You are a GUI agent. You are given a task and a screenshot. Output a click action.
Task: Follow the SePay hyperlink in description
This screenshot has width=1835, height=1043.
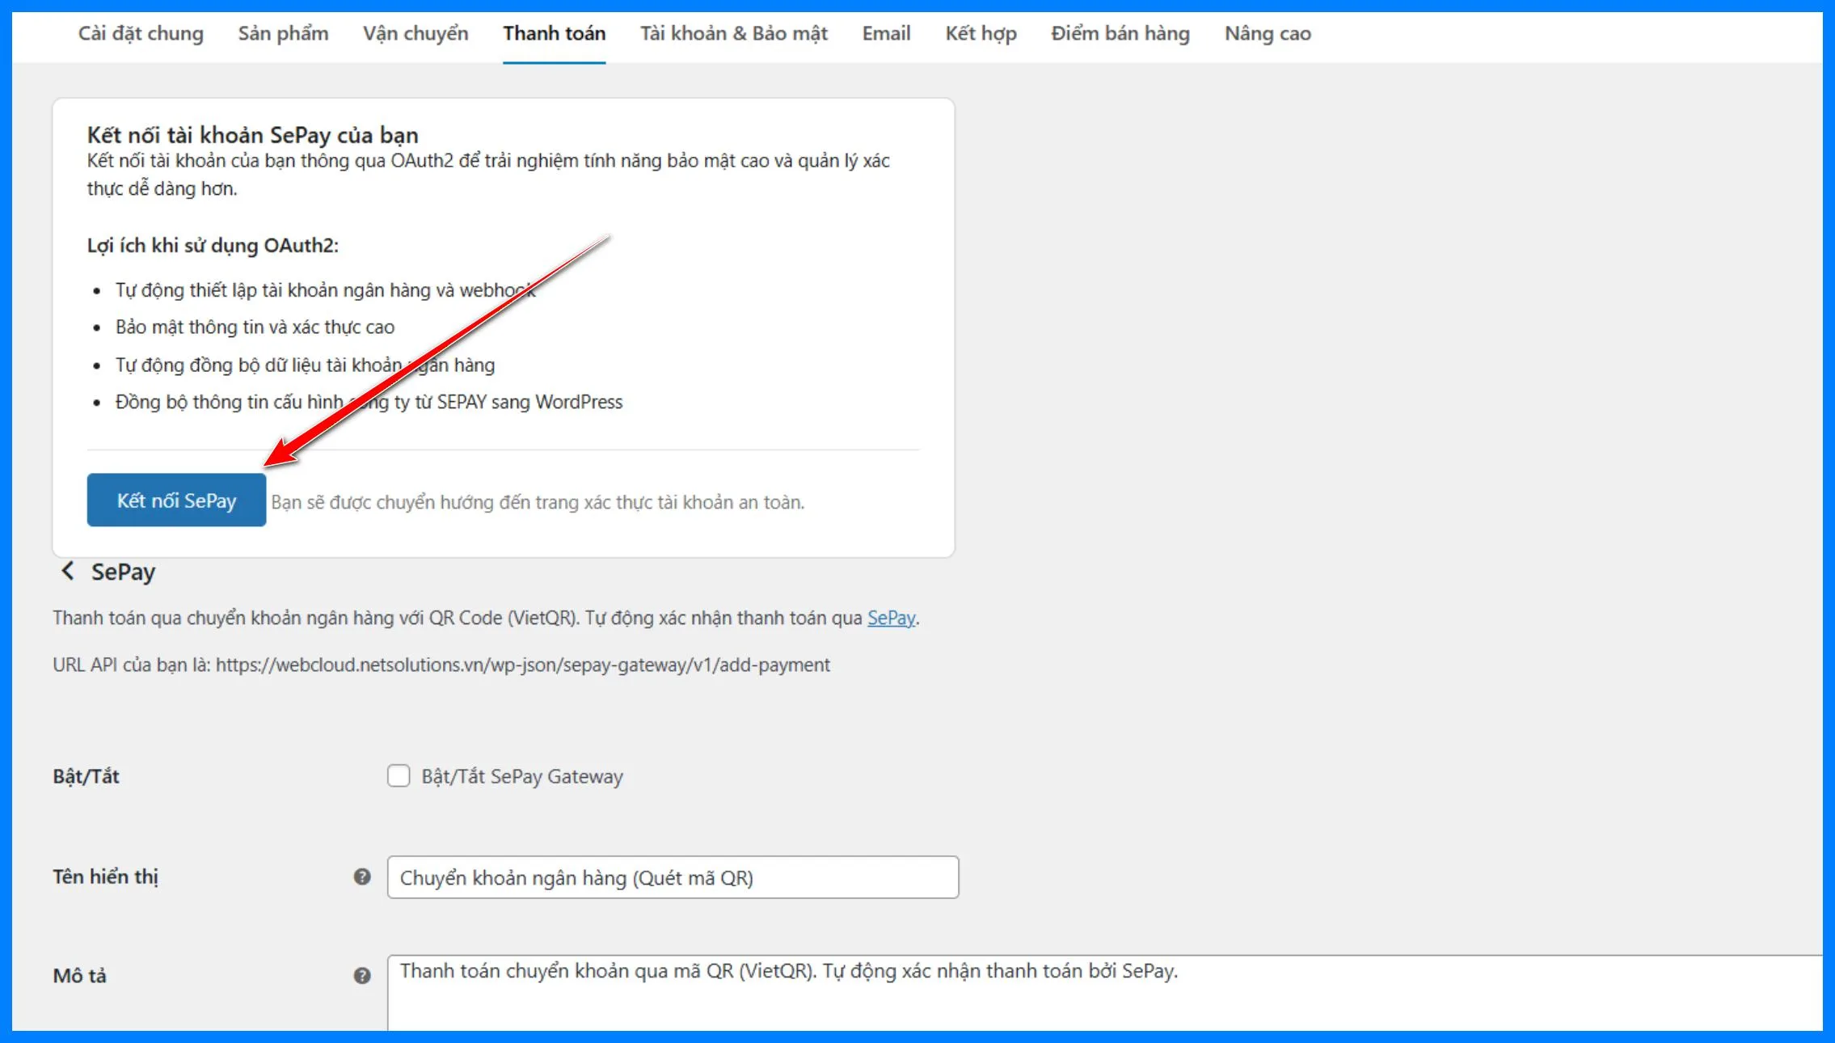click(891, 618)
